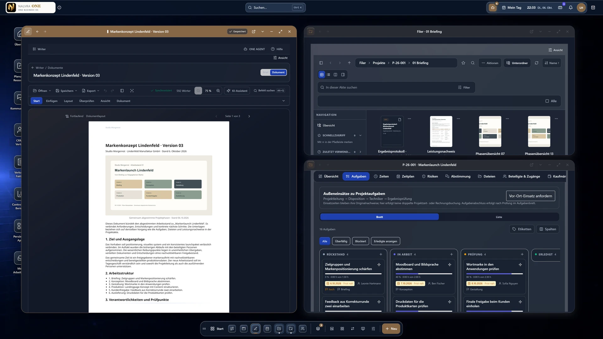Toggle focus mode icon in Writer toolbar
The height and width of the screenshot is (339, 603).
(x=132, y=91)
